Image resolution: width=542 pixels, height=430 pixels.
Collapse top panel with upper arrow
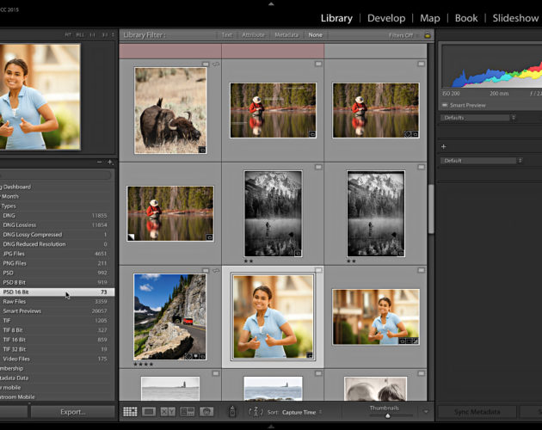271,3
